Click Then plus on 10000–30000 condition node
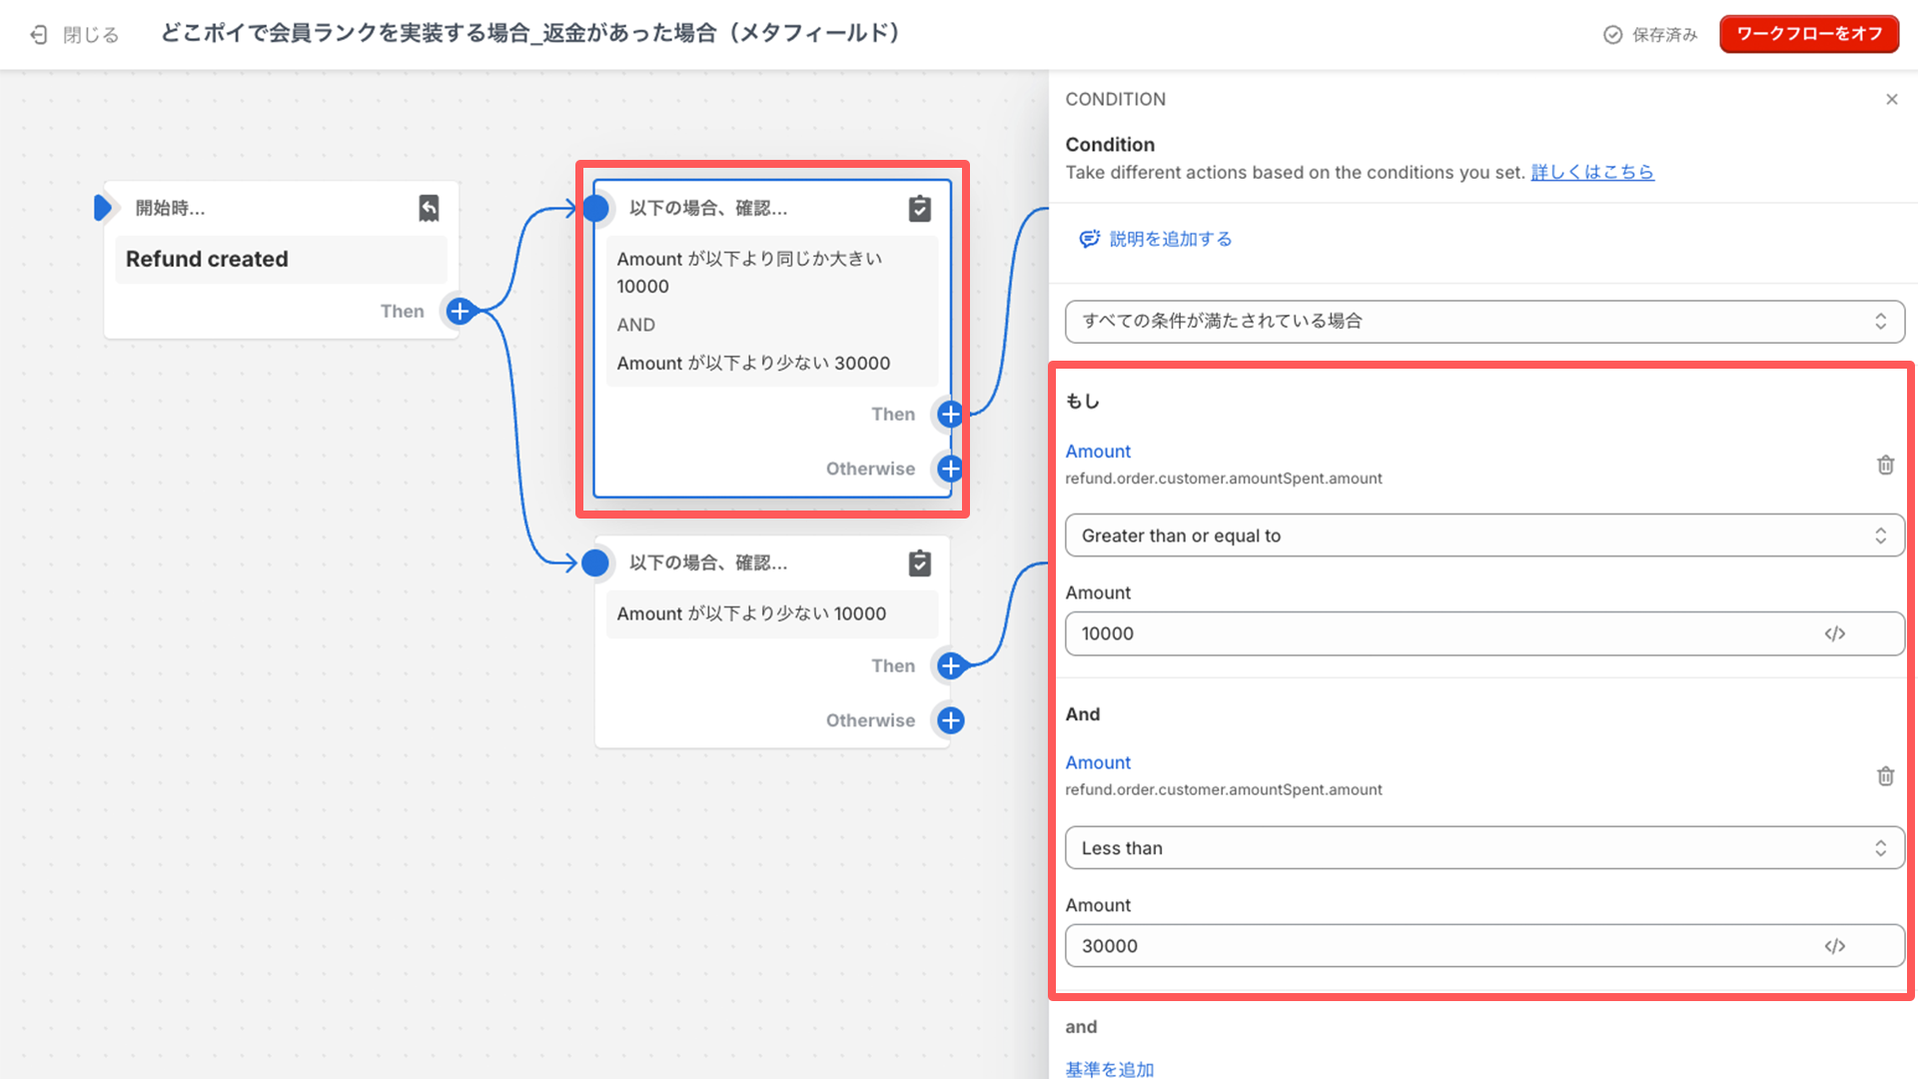 coord(951,414)
